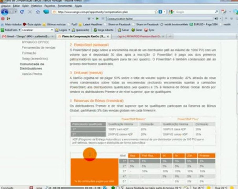Image resolution: width=238 pixels, height=189 pixels.
Task: Open the Arquivo menu
Action: coord(6,6)
